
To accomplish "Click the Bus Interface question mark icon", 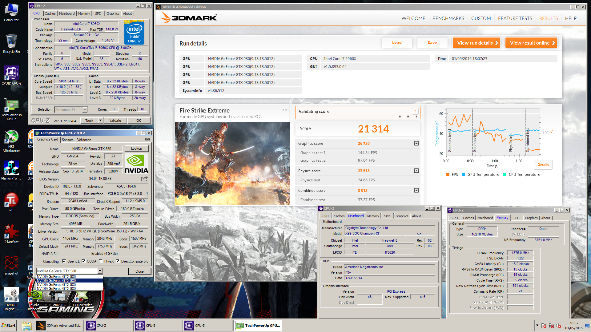I will [x=147, y=194].
